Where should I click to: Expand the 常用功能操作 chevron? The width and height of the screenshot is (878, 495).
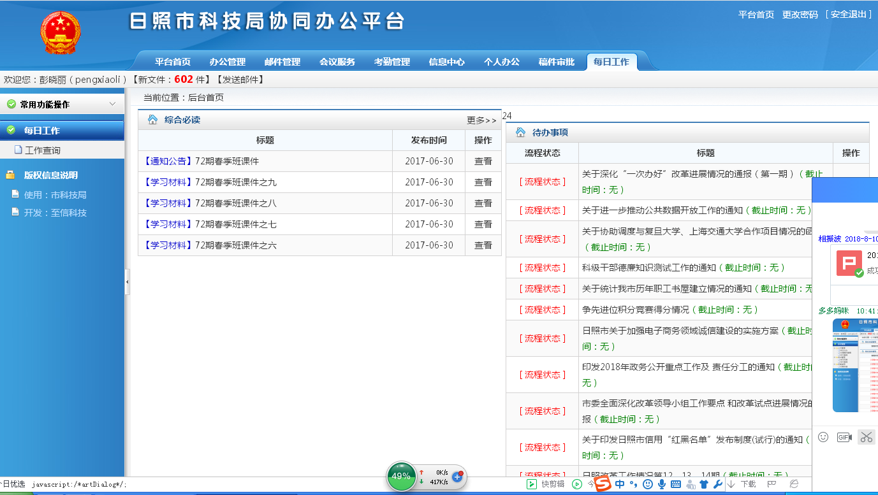point(113,104)
